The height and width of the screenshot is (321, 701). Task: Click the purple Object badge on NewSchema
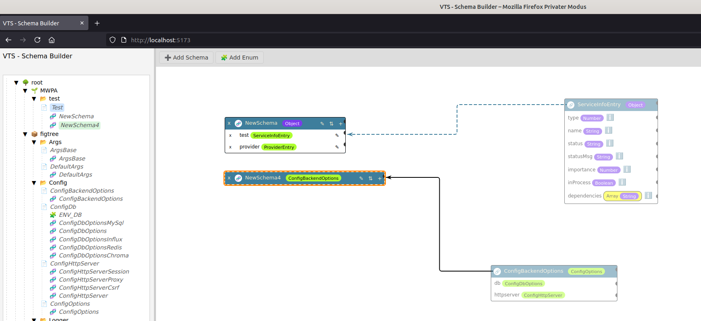coord(292,123)
